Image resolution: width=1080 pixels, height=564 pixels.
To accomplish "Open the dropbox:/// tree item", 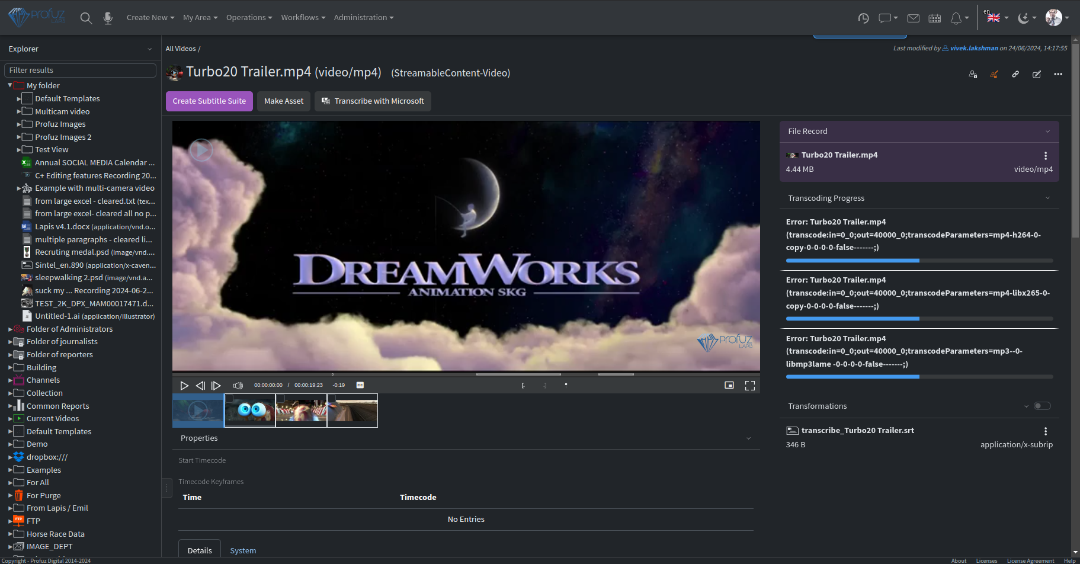I will click(47, 457).
